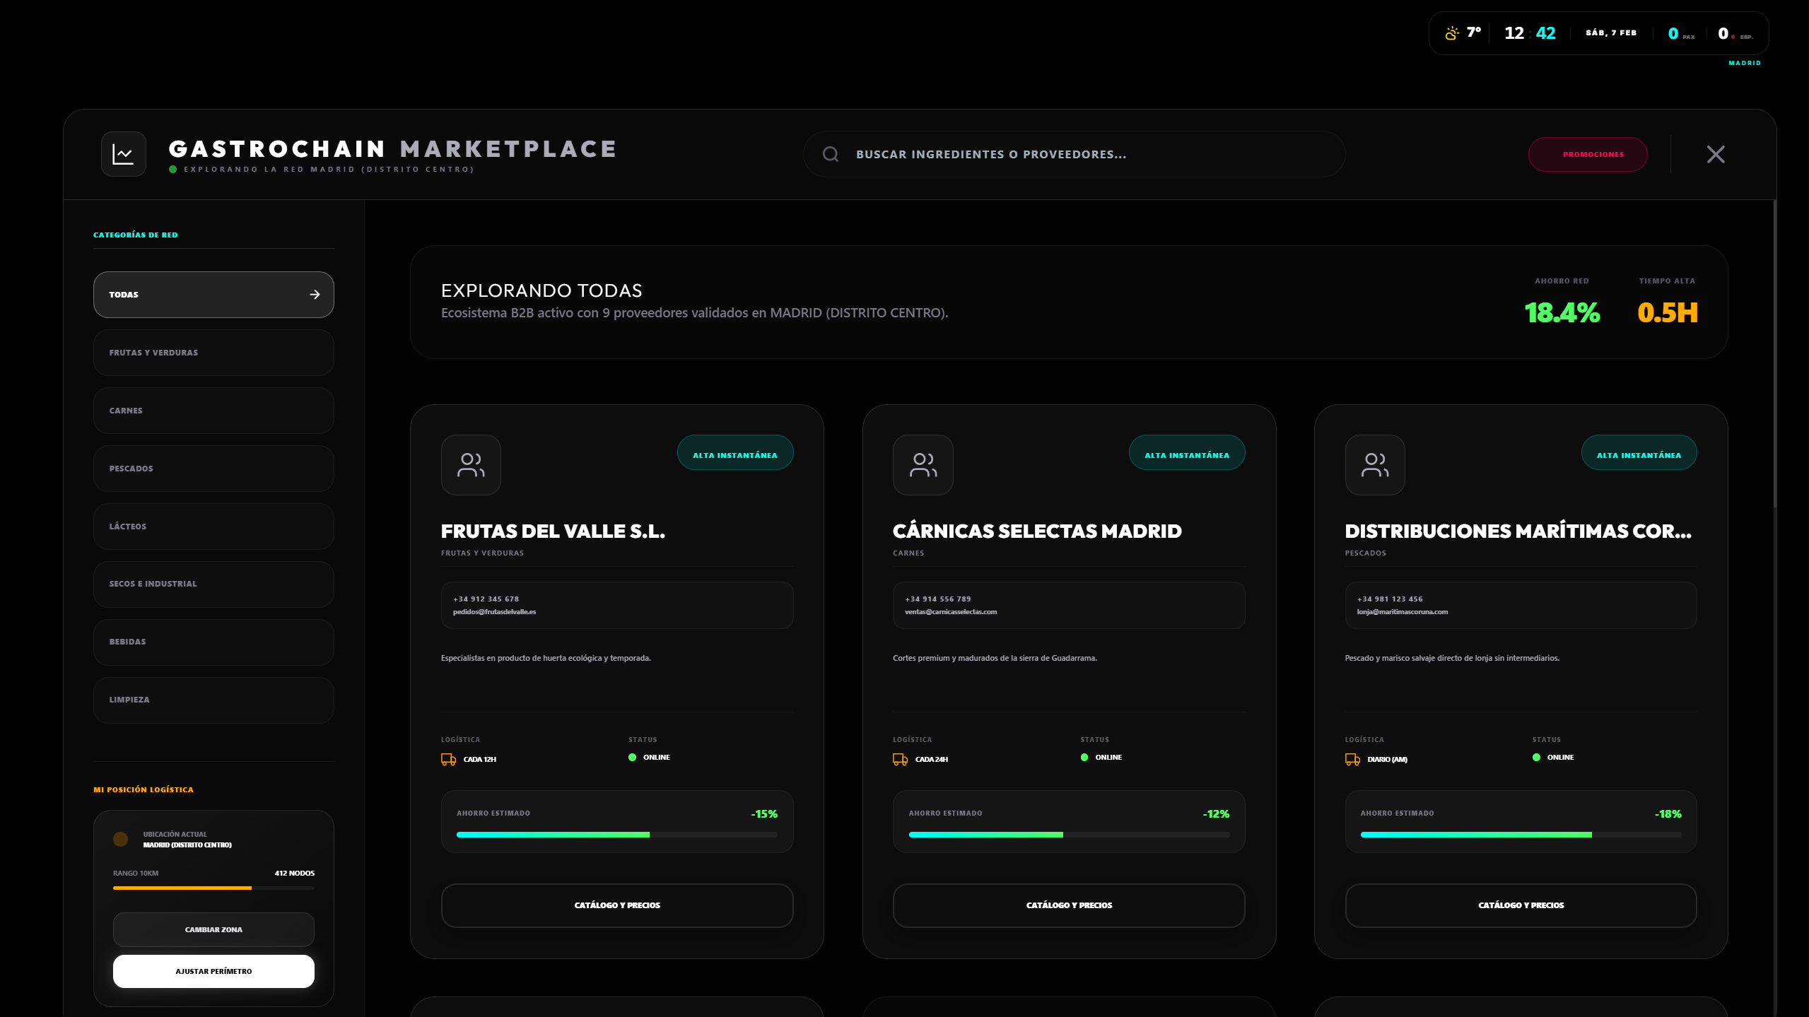Image resolution: width=1809 pixels, height=1017 pixels.
Task: Click delivery truck icon on Frutas del Valle
Action: pos(448,759)
